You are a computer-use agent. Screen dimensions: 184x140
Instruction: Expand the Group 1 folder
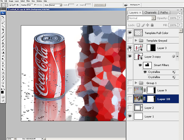click(x=136, y=83)
